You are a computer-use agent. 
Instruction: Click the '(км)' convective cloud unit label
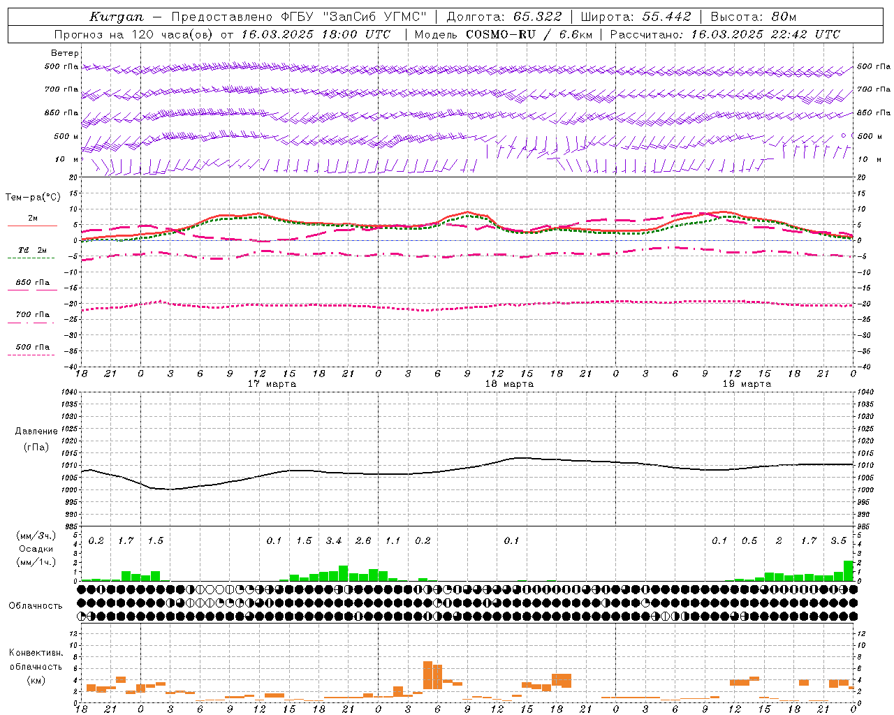point(36,679)
